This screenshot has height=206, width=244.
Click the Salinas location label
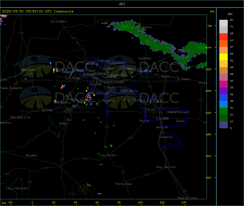pyautogui.click(x=47, y=110)
